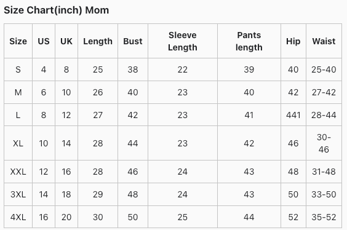The width and height of the screenshot is (347, 230).
Task: Click the Size Chart(inch) Mom heading
Action: tap(56, 10)
